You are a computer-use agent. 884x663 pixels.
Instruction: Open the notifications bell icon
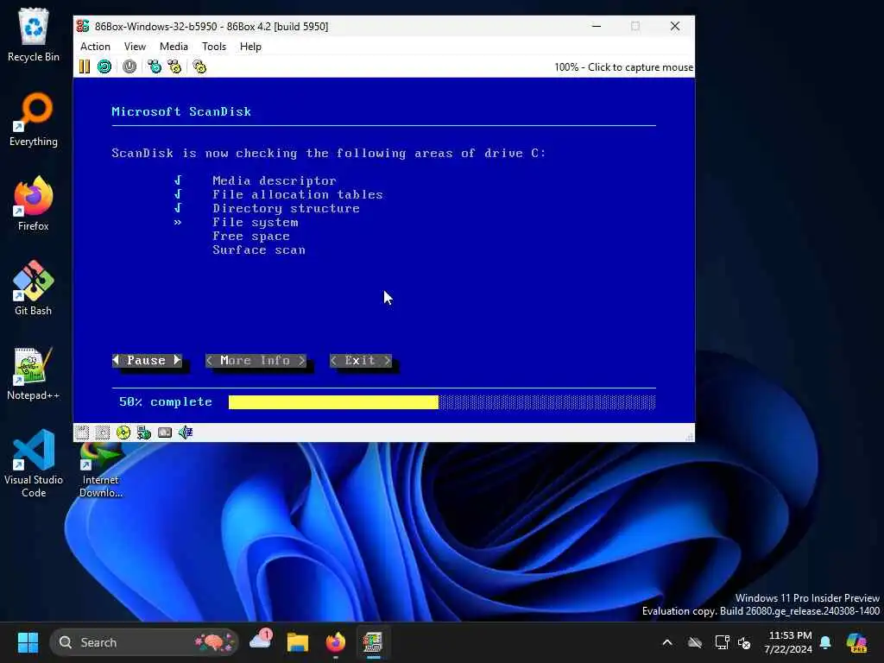tap(825, 642)
